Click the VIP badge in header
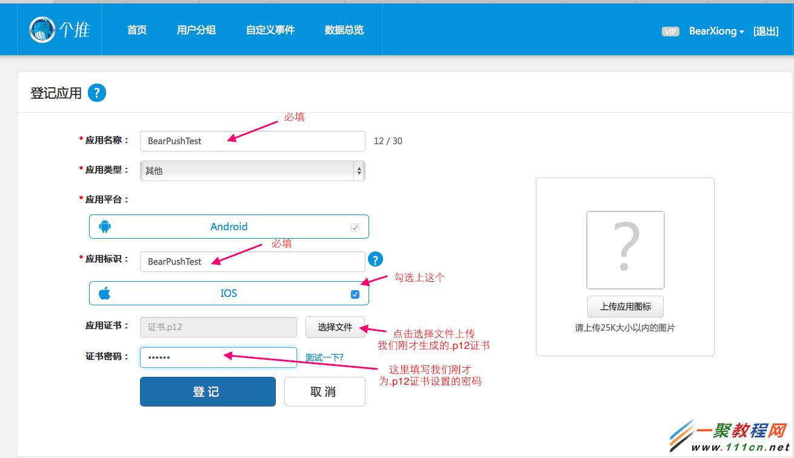This screenshot has width=794, height=458. tap(670, 32)
